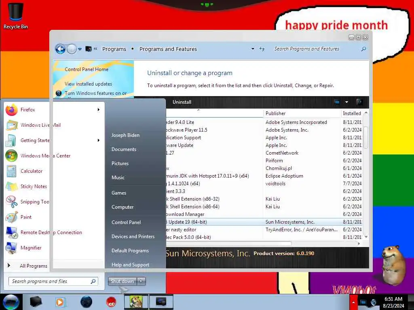Expand Firefox jump list arrow
The image size is (414, 310).
click(x=99, y=110)
